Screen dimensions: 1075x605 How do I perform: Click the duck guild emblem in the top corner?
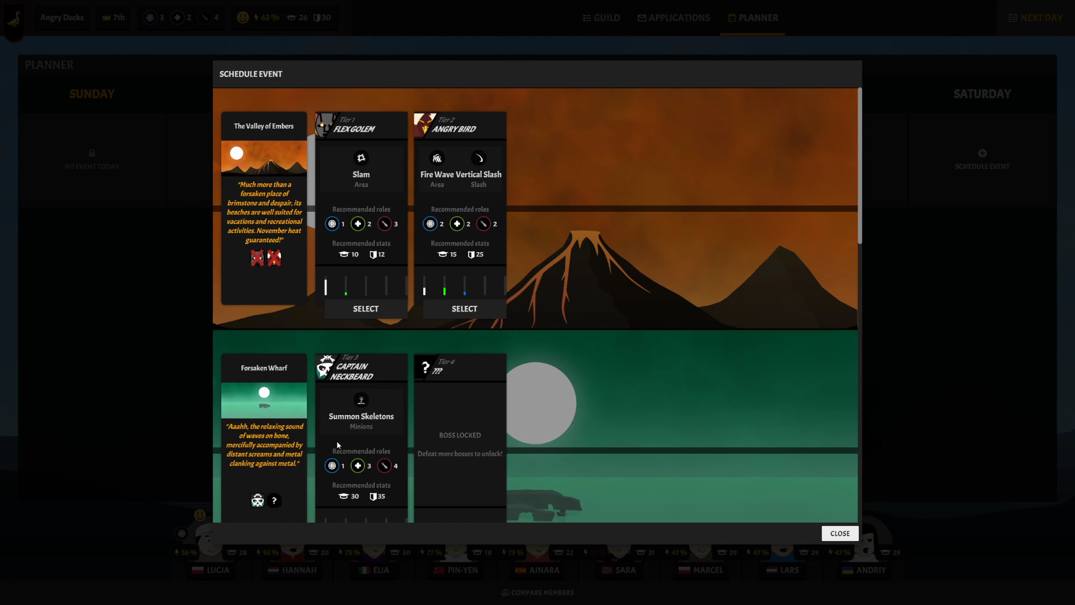click(13, 17)
